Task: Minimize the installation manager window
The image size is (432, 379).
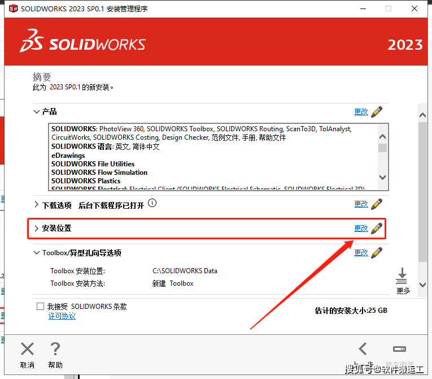Action: coord(363,9)
